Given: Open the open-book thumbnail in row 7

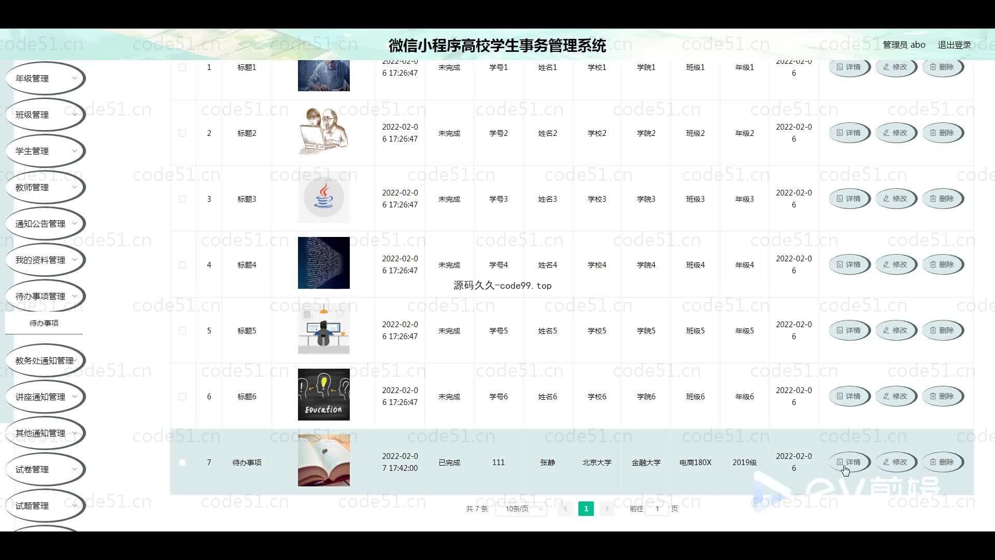Looking at the screenshot, I should click(324, 460).
